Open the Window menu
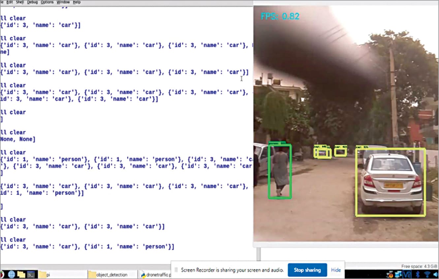The image size is (439, 279). (62, 2)
